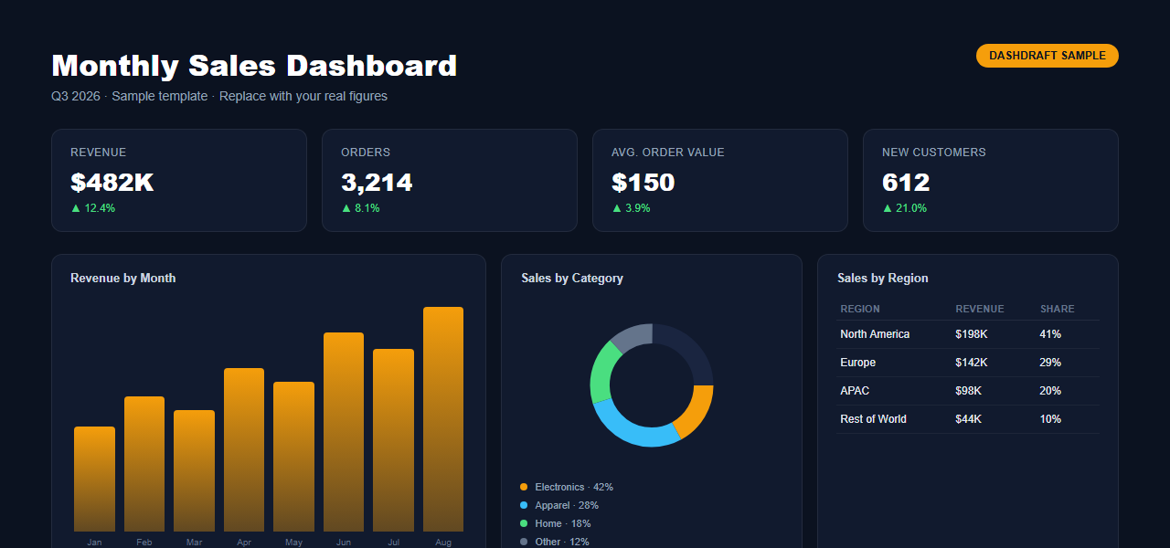Click the Electronics · 42% legend label

574,487
